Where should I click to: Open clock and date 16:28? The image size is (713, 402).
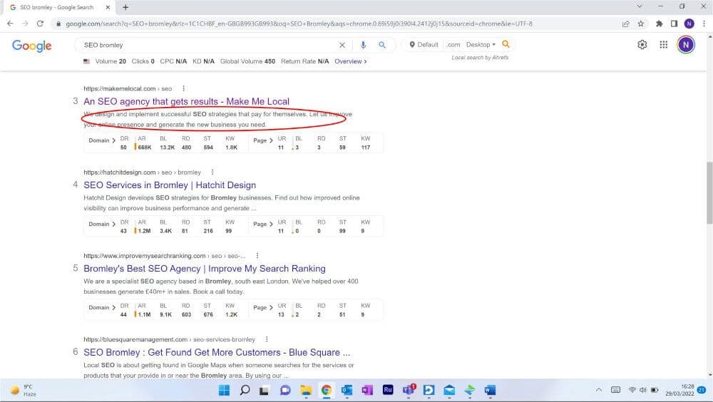[679, 390]
